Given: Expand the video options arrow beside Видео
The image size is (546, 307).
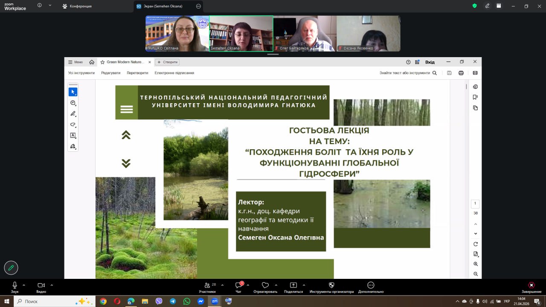Looking at the screenshot, I should (52, 285).
